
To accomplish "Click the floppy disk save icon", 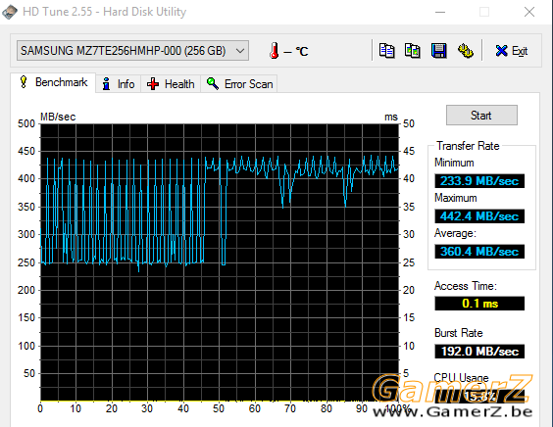I will coord(438,51).
